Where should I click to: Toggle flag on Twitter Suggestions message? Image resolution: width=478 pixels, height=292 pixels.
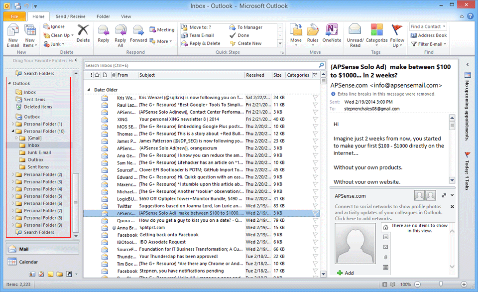pos(315,206)
